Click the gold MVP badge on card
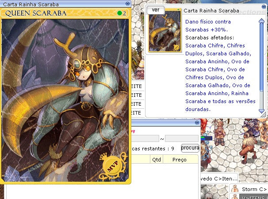This screenshot has height=199, width=268. (x=113, y=166)
